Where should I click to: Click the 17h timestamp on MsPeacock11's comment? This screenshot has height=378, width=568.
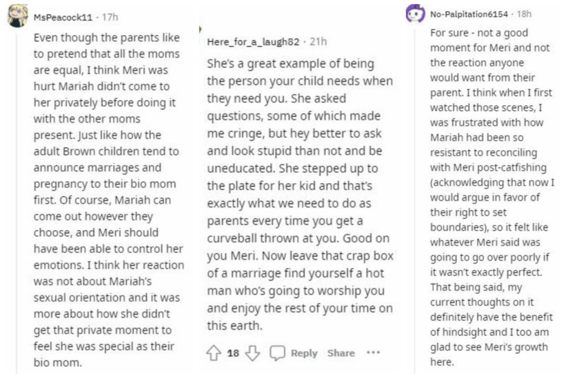[110, 17]
